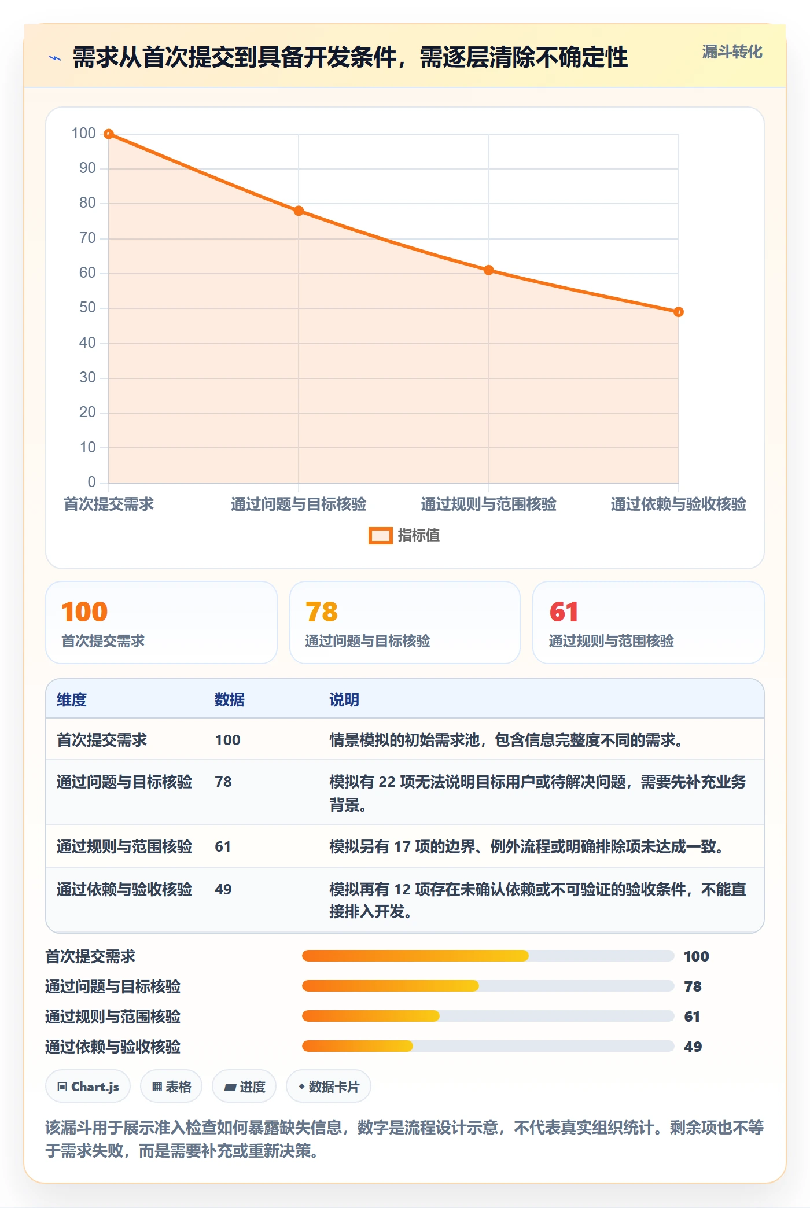
Task: Click the Chart.js chip's square icon
Action: 62,1087
